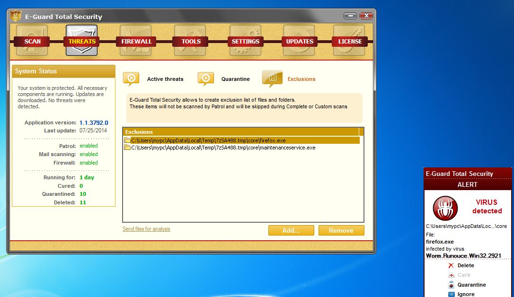Click the firefox.exe file name in alert
Image resolution: width=514 pixels, height=297 pixels.
click(x=440, y=242)
